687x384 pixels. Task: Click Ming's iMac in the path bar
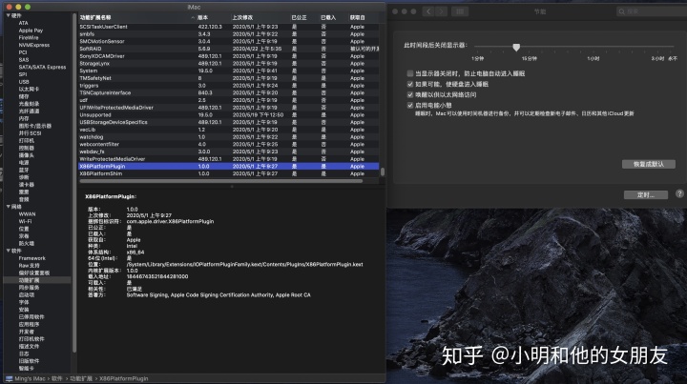30,378
